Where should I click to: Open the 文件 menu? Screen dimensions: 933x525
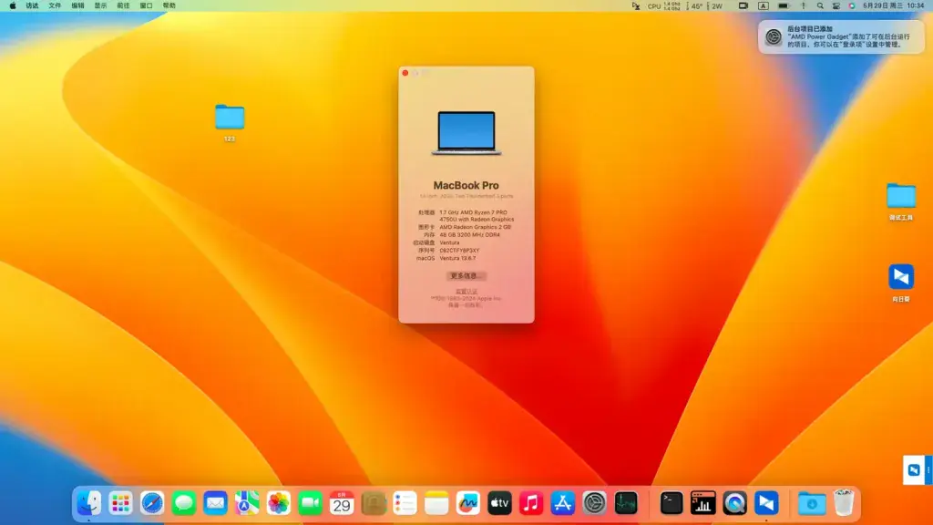pos(55,6)
